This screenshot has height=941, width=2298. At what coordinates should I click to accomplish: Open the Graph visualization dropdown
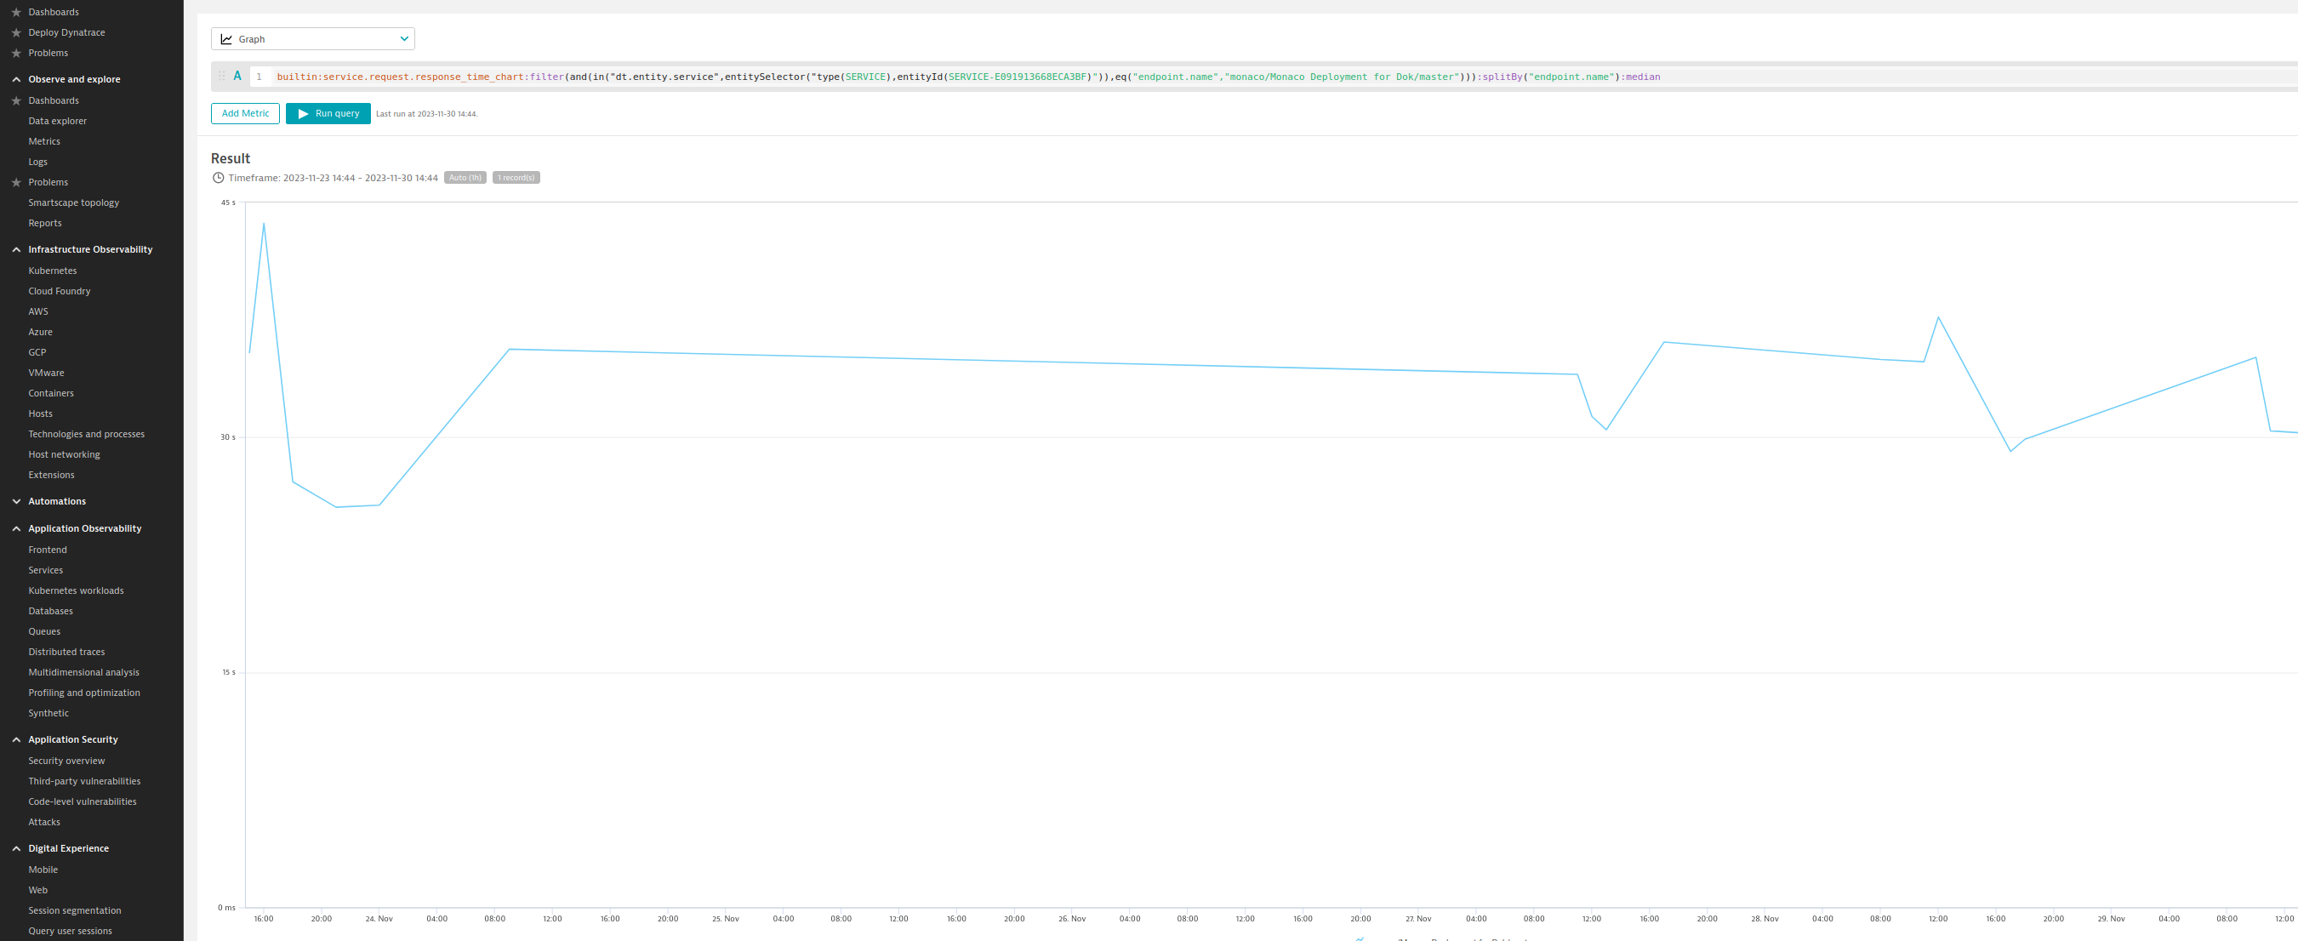[x=312, y=38]
